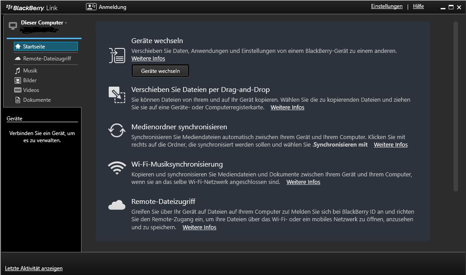The width and height of the screenshot is (466, 275).
Task: Click the Wi-Fi signal icon
Action: (x=117, y=168)
